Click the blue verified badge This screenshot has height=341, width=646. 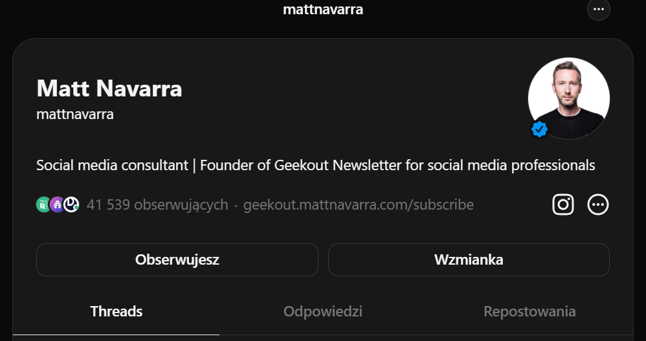click(x=539, y=129)
